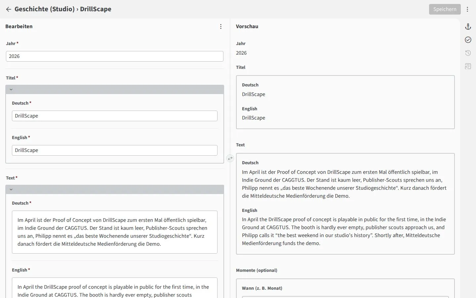Collapse the Titel group with its chevron
476x298 pixels.
pyautogui.click(x=11, y=89)
